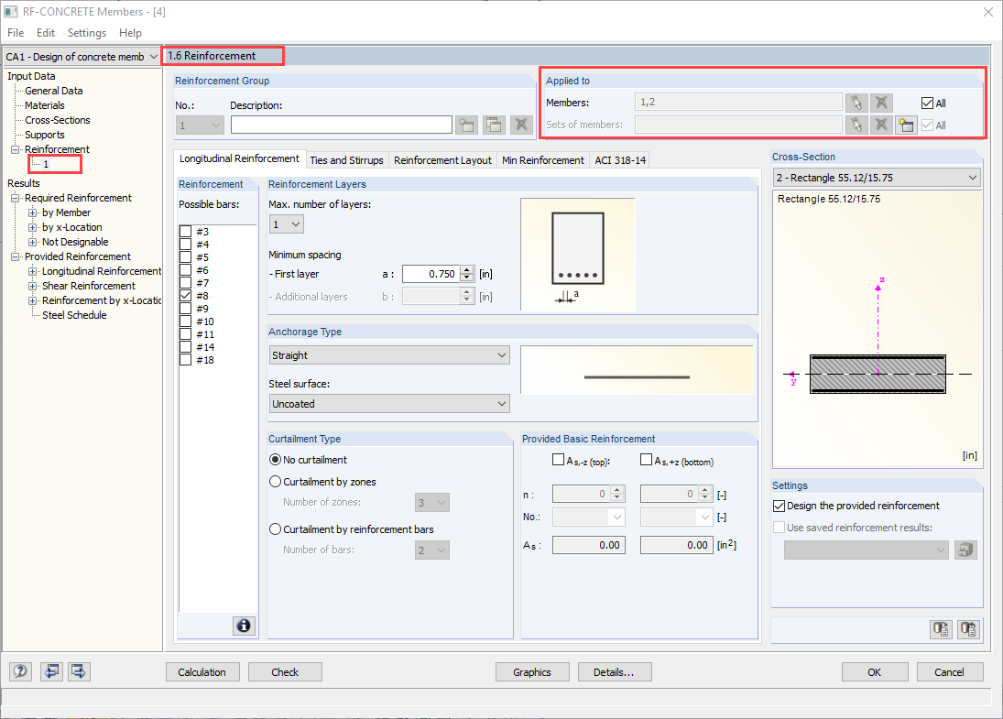Viewport: 1003px width, 719px height.
Task: Switch to the Reinforcement Layout tab
Action: (442, 160)
